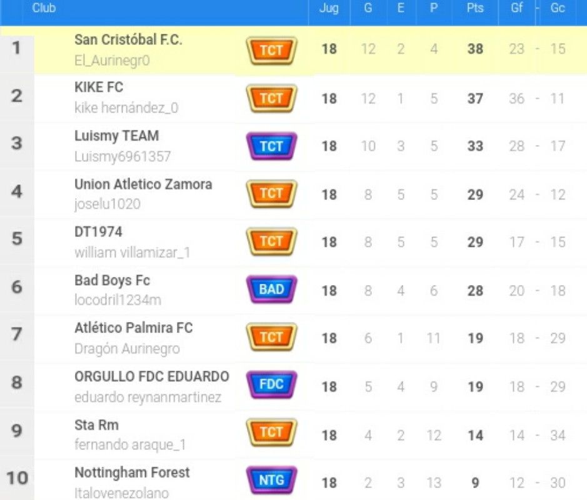Open manager profile kike hernández_0
The image size is (587, 500).
point(126,108)
